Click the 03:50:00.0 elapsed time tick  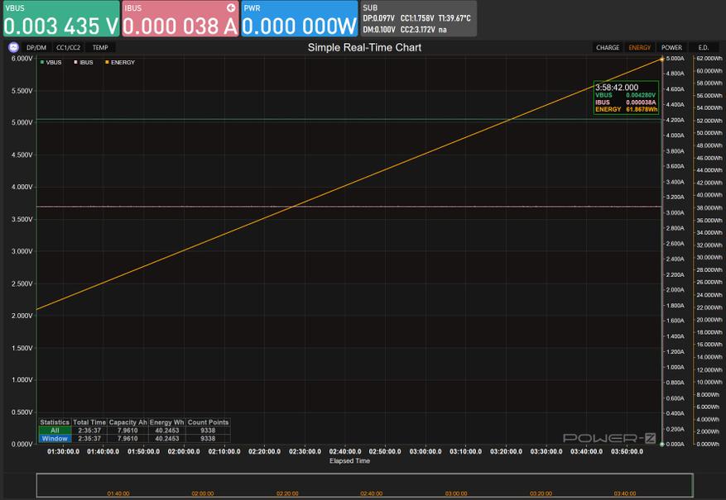point(627,451)
